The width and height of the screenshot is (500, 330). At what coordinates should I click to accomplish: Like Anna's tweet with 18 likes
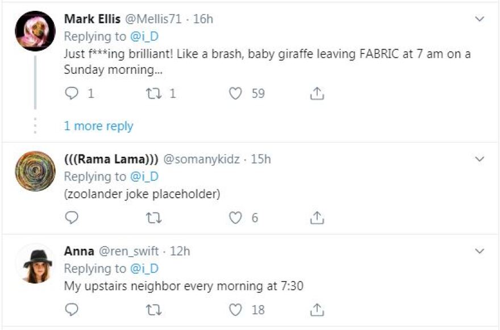(235, 309)
